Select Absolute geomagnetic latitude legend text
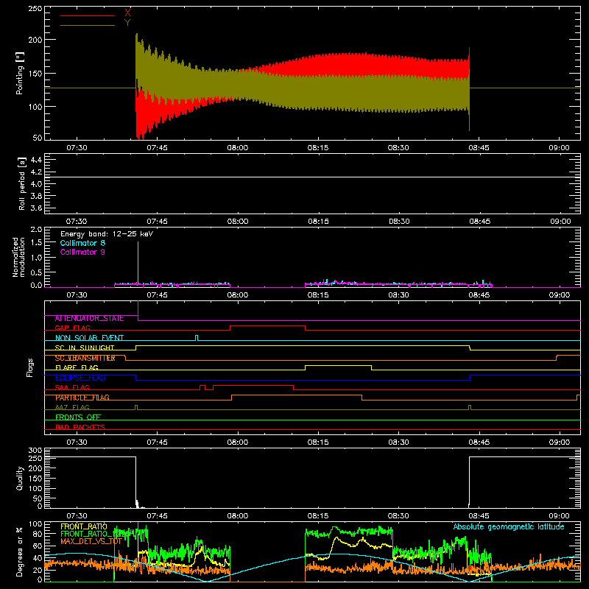Screen dimensions: 589x589 pos(509,526)
